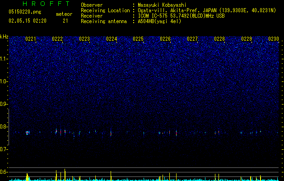This screenshot has width=284, height=181.
Task: Click the observer name Masayuki Kobayashi
Action: (x=162, y=5)
